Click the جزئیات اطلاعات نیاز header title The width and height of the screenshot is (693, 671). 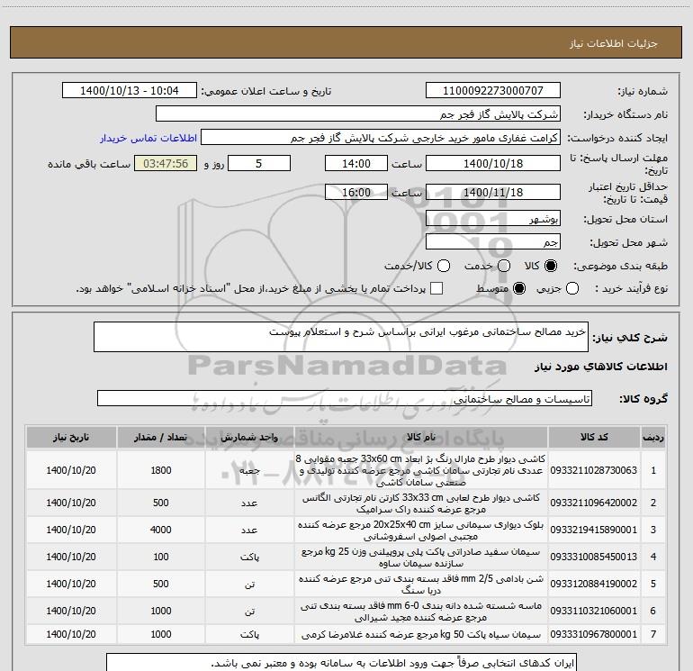[614, 43]
